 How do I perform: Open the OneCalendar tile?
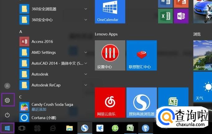click(110, 11)
